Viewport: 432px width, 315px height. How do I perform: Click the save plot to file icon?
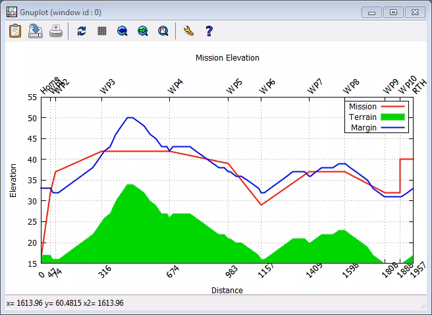36,31
